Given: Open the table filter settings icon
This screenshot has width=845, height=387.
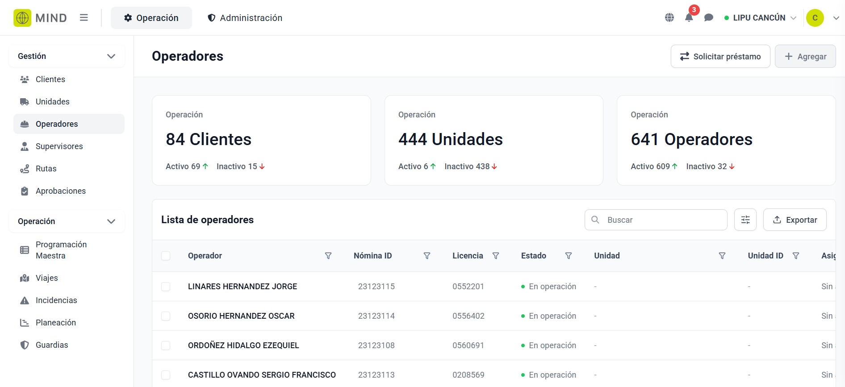Looking at the screenshot, I should (745, 220).
